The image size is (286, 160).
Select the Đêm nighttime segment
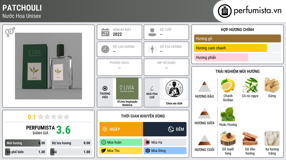(165, 129)
